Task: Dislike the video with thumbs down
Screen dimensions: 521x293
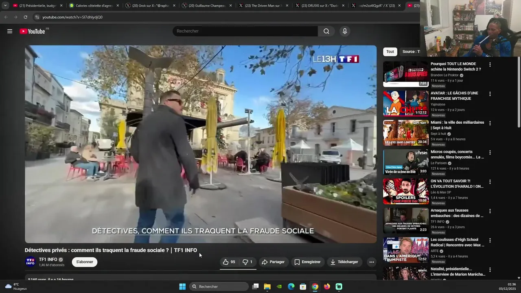Action: click(x=247, y=262)
